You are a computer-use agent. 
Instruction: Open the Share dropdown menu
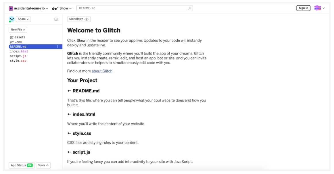[23, 19]
